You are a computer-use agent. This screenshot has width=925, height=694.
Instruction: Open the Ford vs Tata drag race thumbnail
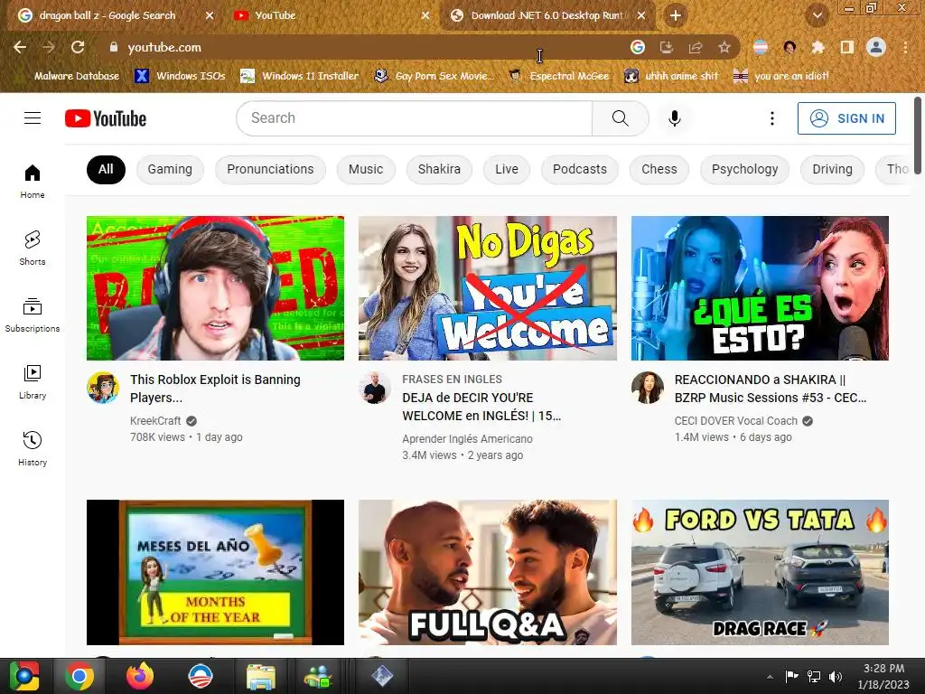(760, 572)
